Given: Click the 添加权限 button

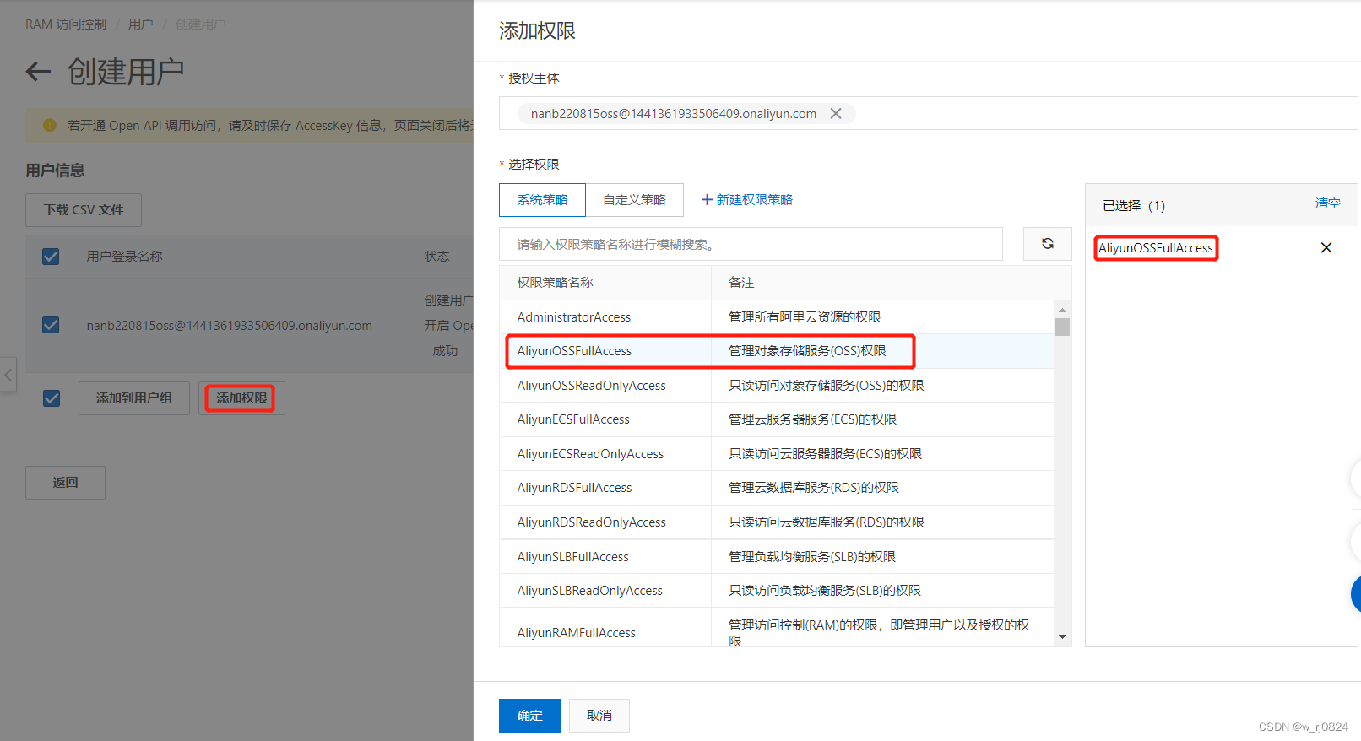Looking at the screenshot, I should pyautogui.click(x=241, y=398).
